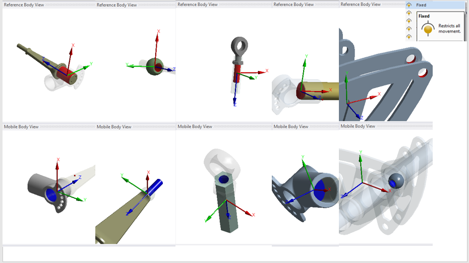Viewport: 469px width, 263px height.
Task: Click Reference Body View header above gray bracket
Action: [361, 5]
